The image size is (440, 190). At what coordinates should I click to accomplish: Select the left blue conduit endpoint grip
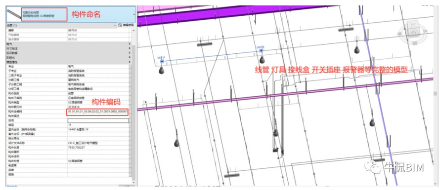click(x=162, y=61)
